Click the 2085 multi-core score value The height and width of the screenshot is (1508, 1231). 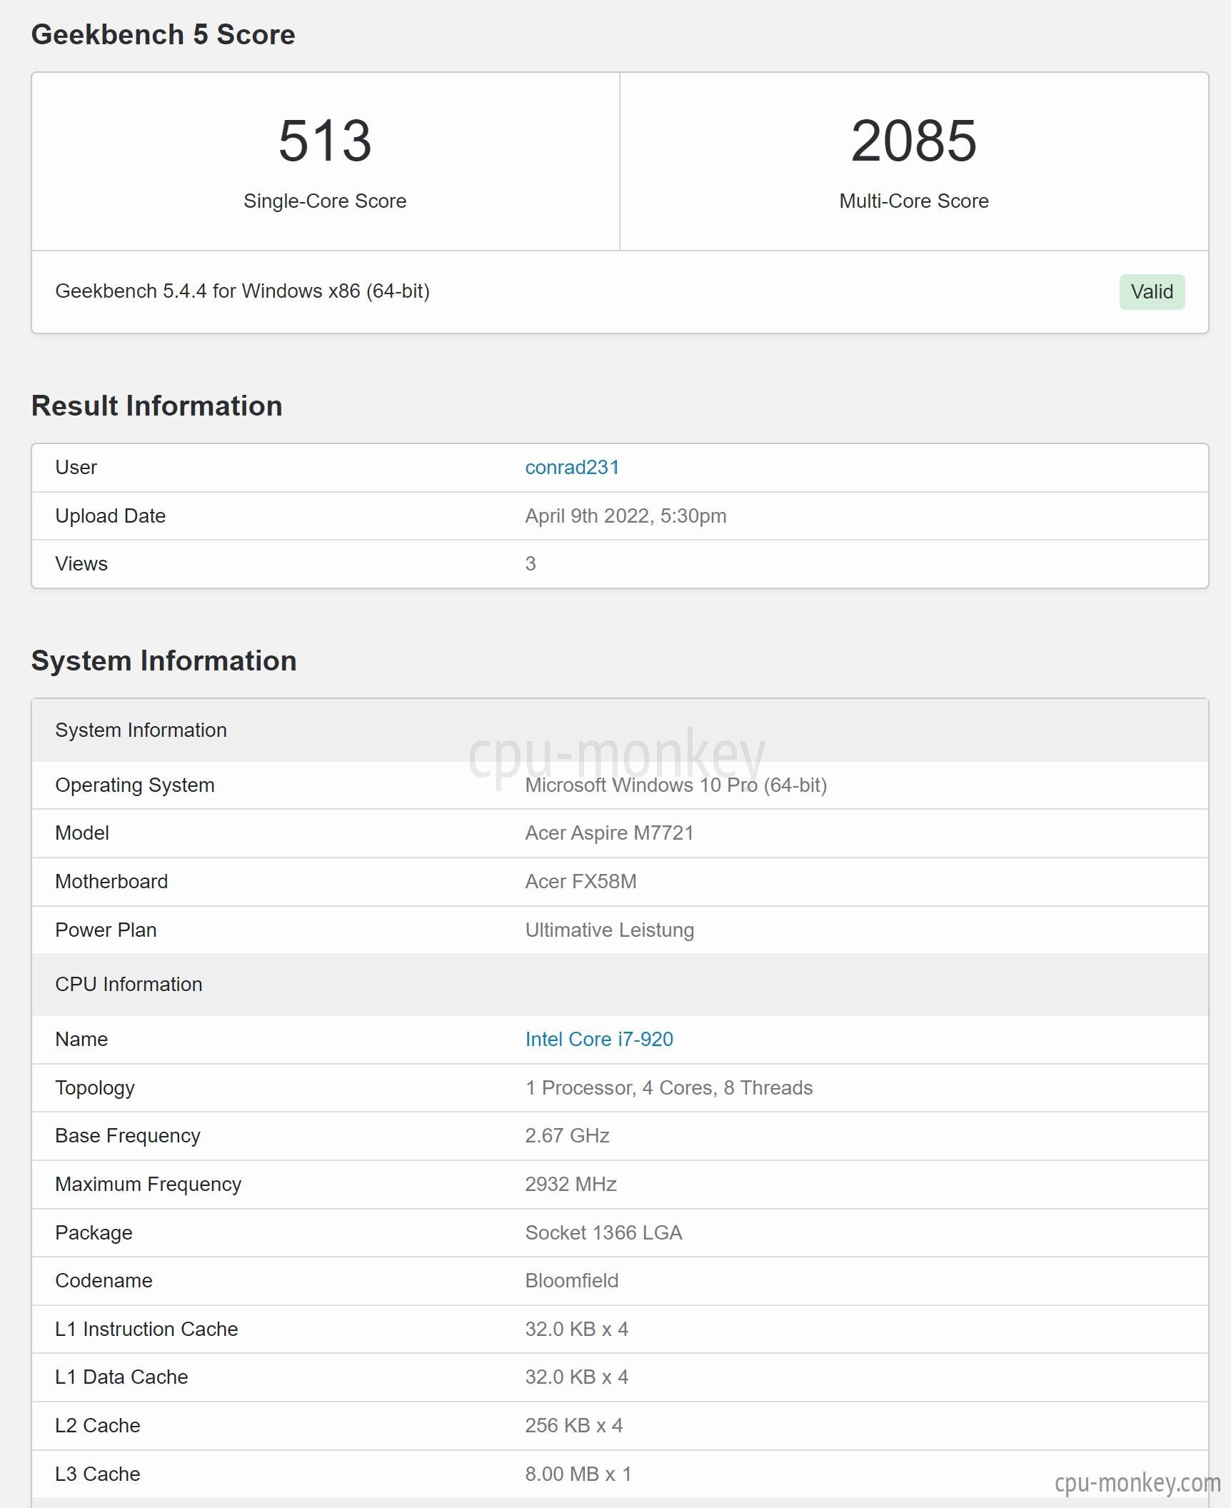[913, 141]
